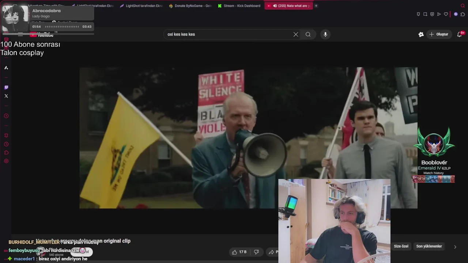The image size is (468, 263).
Task: Like the video with 17 B likes
Action: coord(239,252)
